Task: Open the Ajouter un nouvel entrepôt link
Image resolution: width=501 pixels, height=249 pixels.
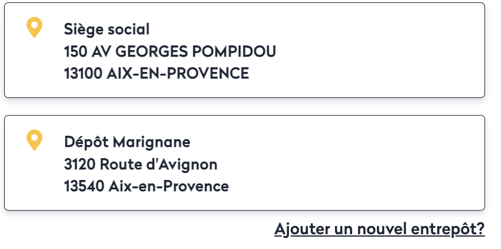Action: tap(379, 229)
